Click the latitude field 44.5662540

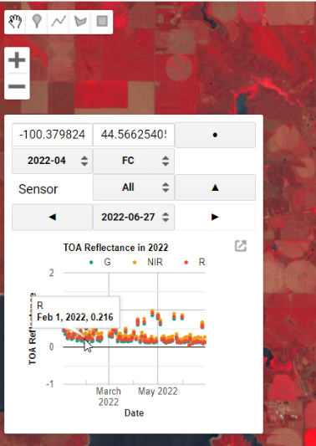point(134,135)
